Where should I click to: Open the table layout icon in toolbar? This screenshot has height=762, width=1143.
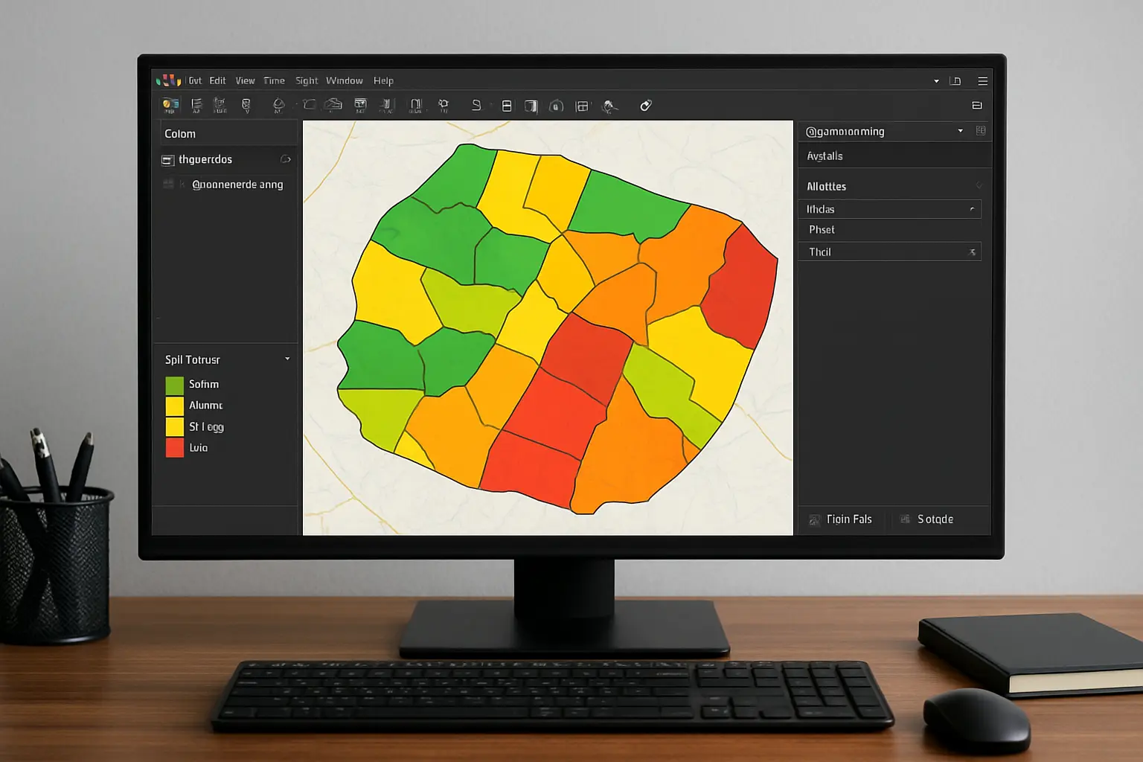pyautogui.click(x=582, y=106)
